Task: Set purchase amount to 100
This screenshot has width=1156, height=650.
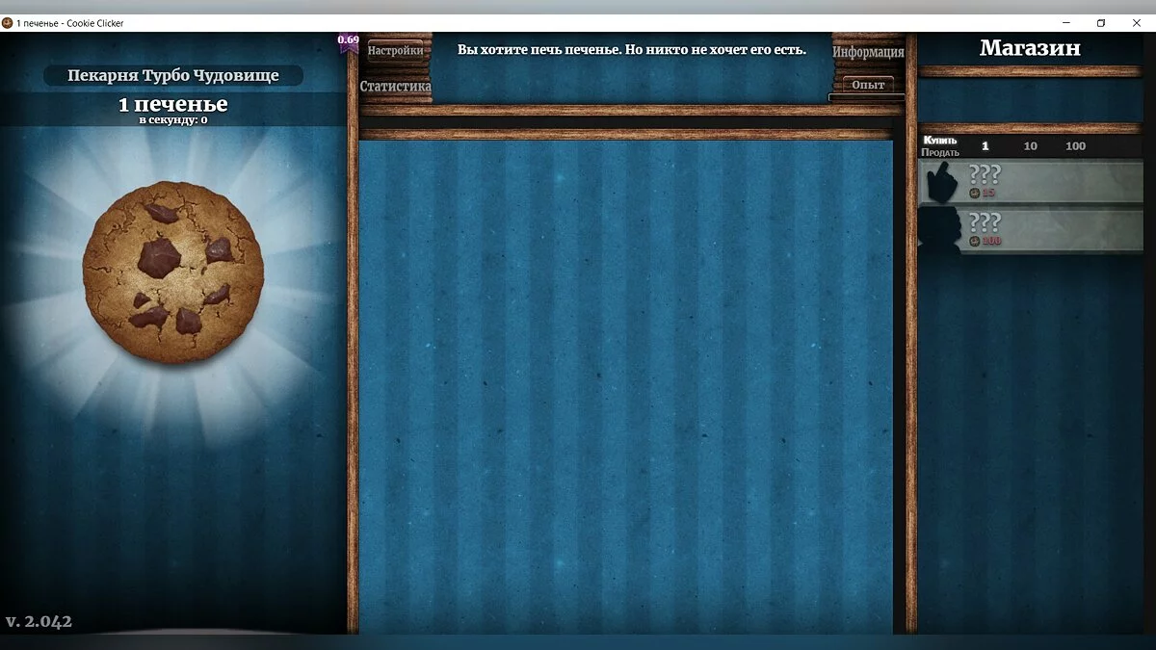Action: point(1076,146)
